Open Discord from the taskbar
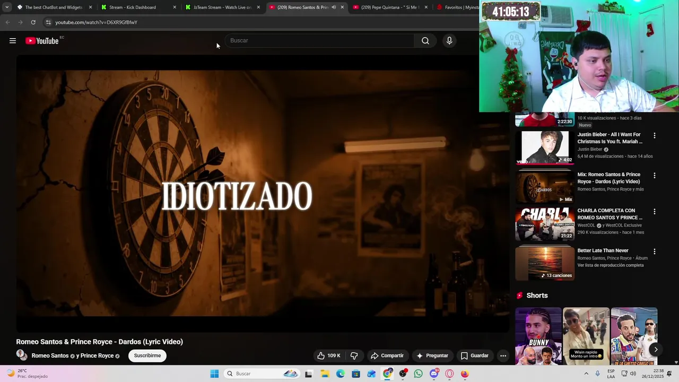 (x=434, y=374)
